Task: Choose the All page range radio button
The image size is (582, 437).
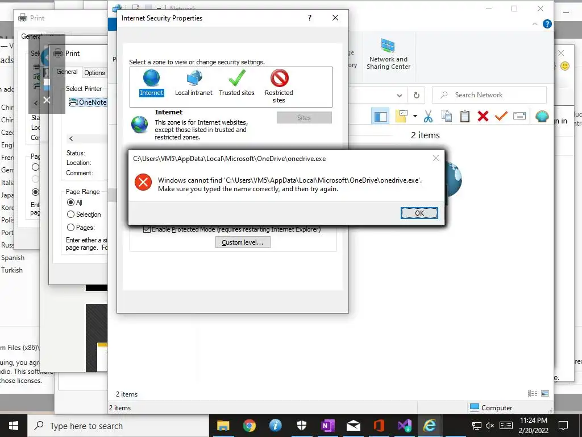Action: [x=70, y=202]
